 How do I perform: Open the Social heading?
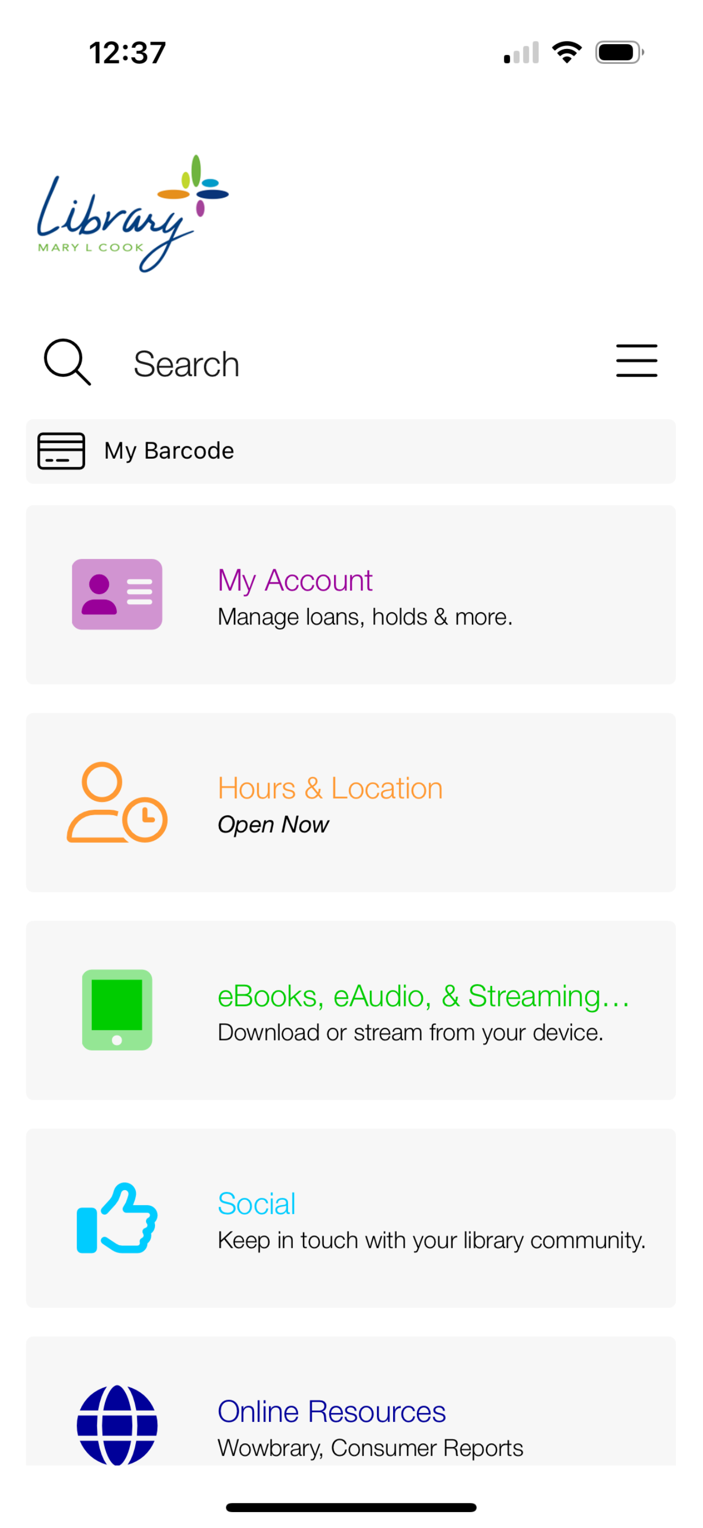click(257, 1204)
